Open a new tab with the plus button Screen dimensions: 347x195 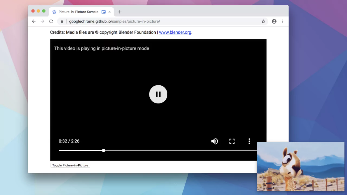coord(120,12)
